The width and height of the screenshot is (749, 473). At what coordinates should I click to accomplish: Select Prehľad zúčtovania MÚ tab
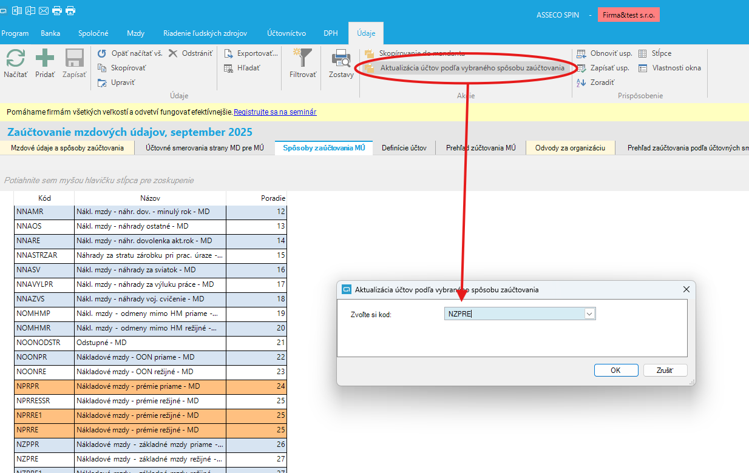click(481, 147)
